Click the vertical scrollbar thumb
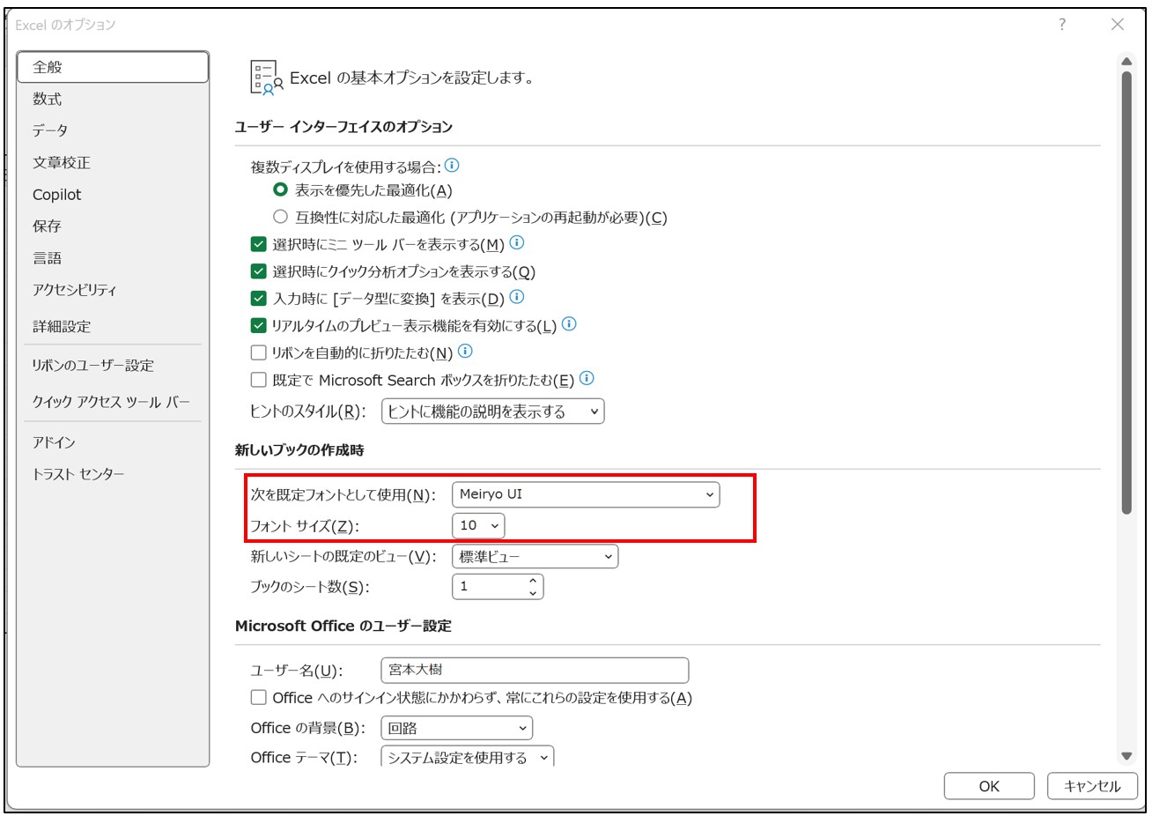The height and width of the screenshot is (816, 1152). [1126, 293]
